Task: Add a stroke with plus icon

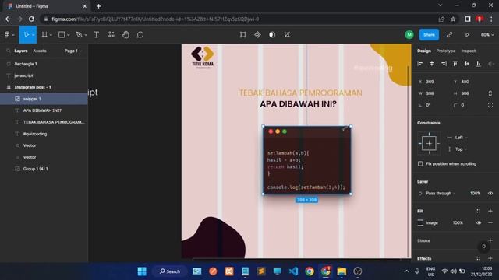Action: [490, 240]
